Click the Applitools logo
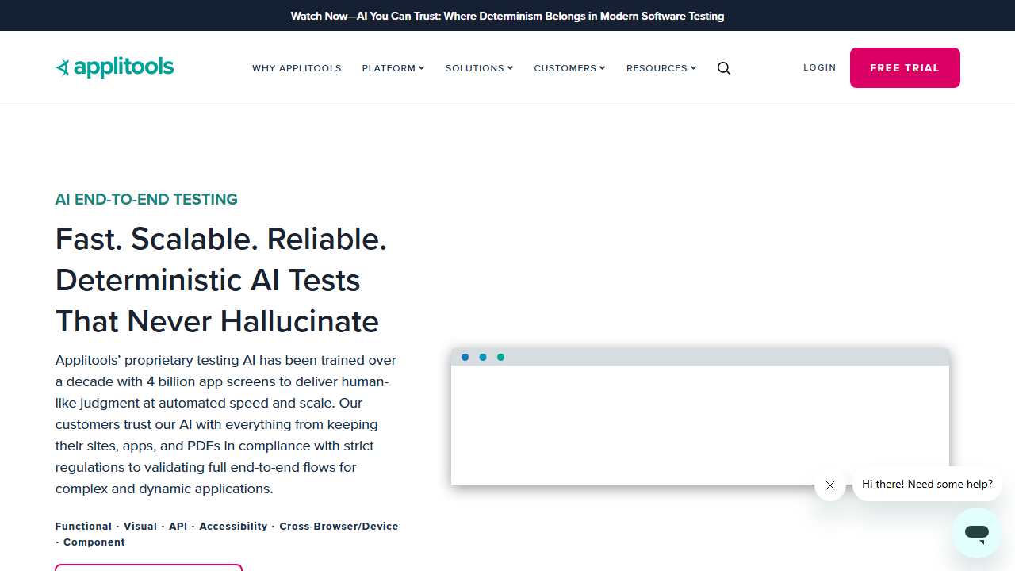This screenshot has width=1015, height=571. click(115, 67)
